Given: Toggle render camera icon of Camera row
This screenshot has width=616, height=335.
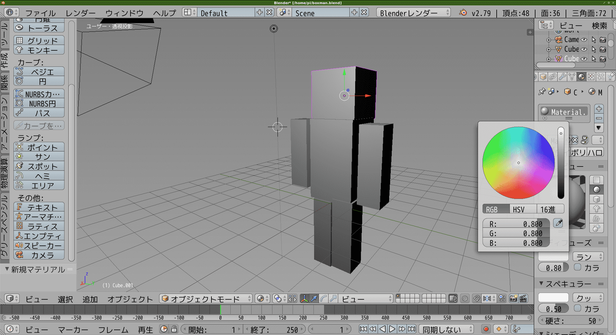Looking at the screenshot, I should 603,40.
